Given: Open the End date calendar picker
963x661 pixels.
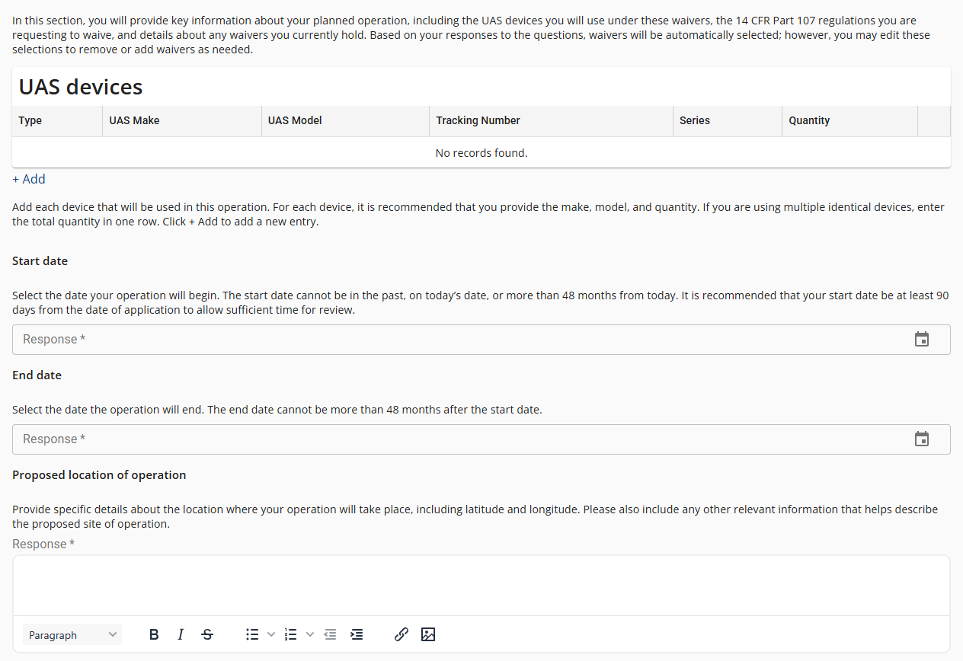Looking at the screenshot, I should [922, 439].
